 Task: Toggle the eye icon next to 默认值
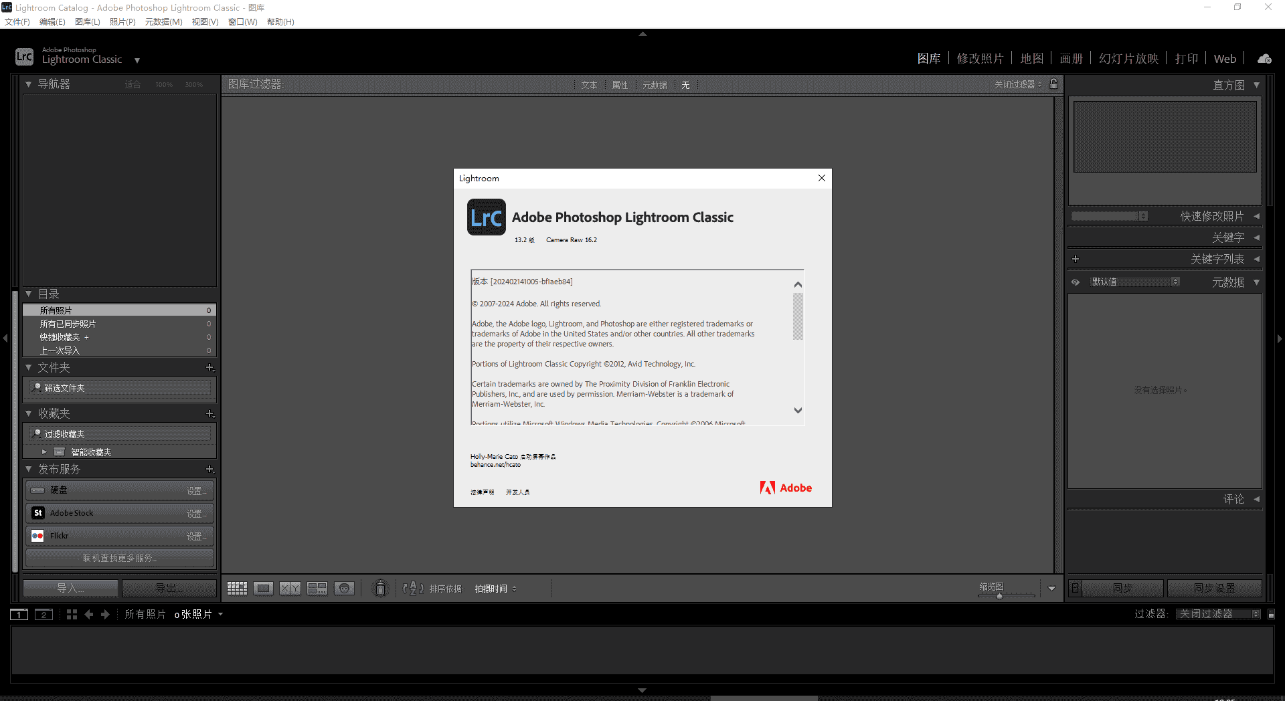1076,282
